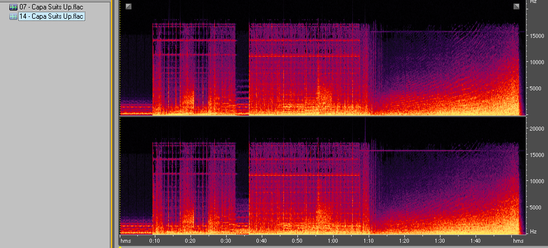Screen dimensions: 548x248
Task: Click the fade-out handle icon on the waveform
Action: [516, 6]
